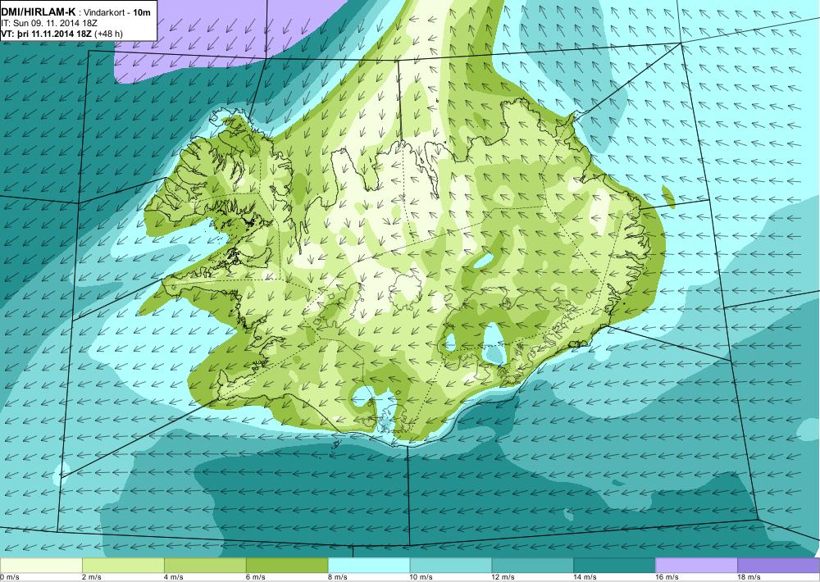Click the '12 m/s' legend label
The width and height of the screenshot is (820, 582).
(x=503, y=577)
